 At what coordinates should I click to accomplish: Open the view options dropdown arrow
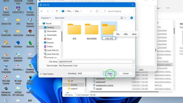(125, 18)
